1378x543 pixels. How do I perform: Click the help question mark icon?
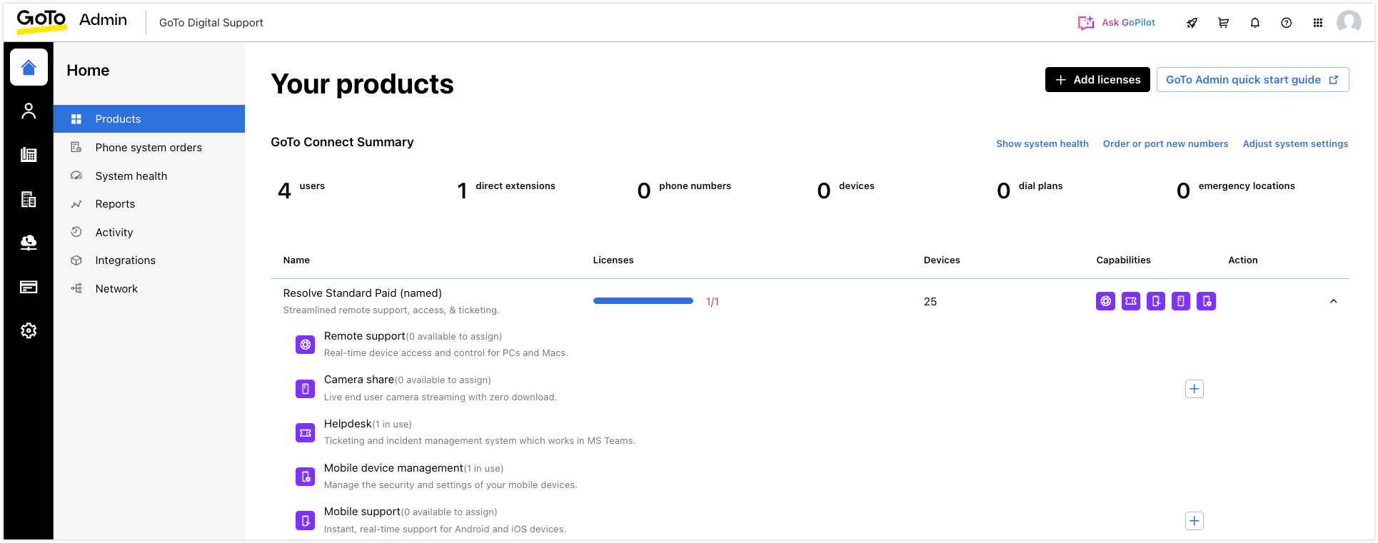point(1286,23)
